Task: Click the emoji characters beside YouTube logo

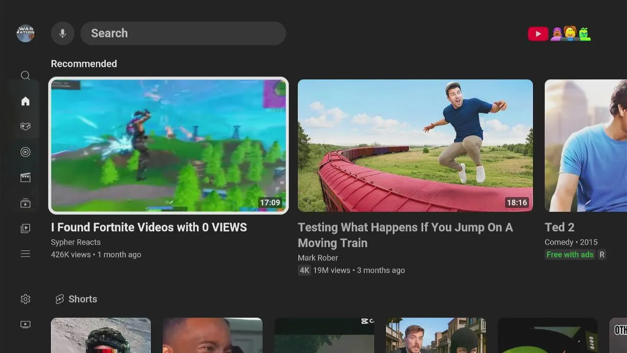Action: tap(571, 33)
